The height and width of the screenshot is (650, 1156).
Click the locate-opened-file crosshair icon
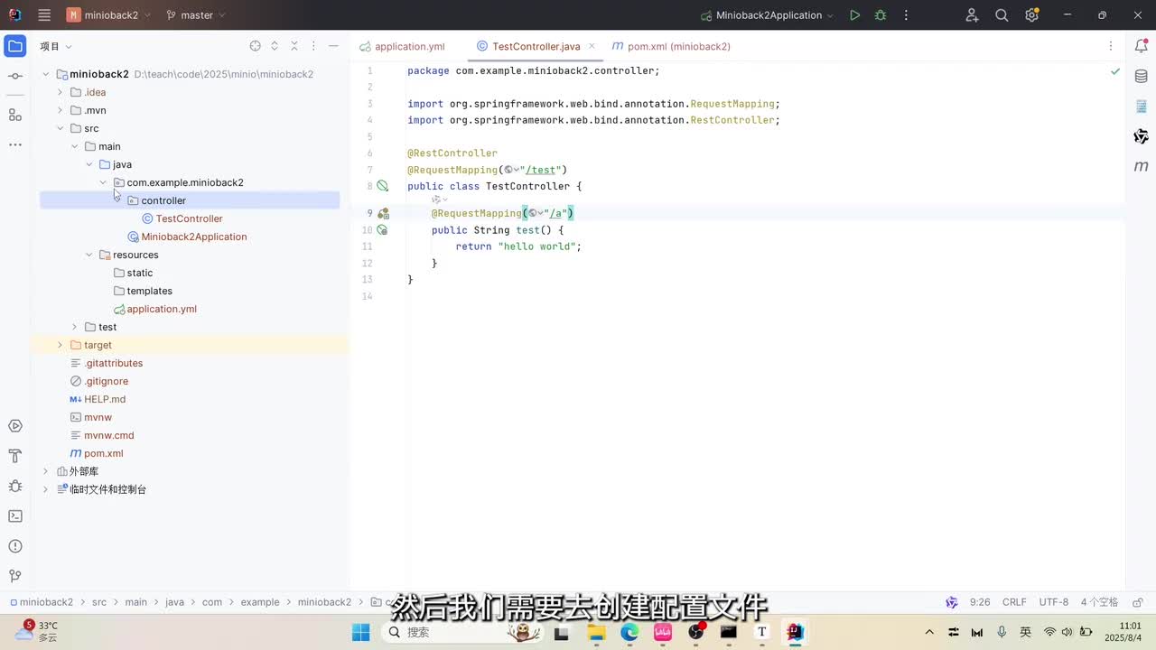click(255, 46)
